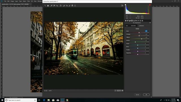Image resolution: width=181 pixels, height=102 pixels.
Task: Select the Graduated Filter tool
Action: pos(72,6)
